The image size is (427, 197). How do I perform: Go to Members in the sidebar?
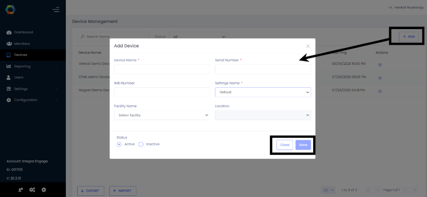(x=22, y=44)
